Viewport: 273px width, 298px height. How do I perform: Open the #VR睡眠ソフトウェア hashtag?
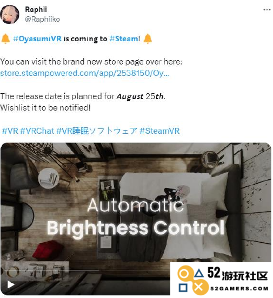coord(97,131)
